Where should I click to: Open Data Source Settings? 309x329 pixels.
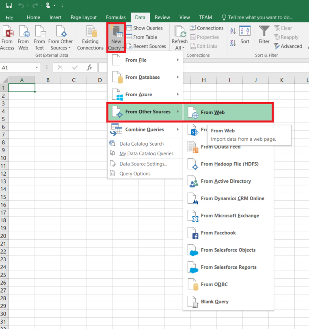pos(143,164)
